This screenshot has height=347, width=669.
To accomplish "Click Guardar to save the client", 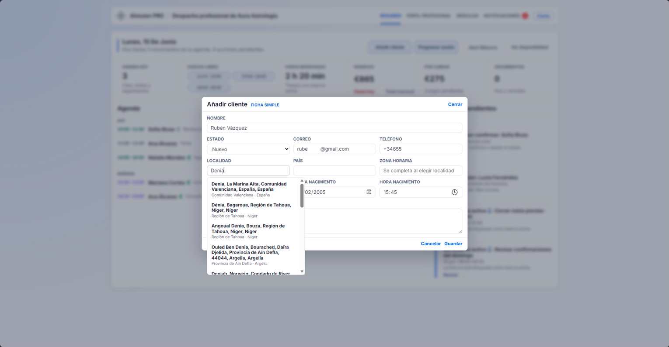I will coord(453,244).
